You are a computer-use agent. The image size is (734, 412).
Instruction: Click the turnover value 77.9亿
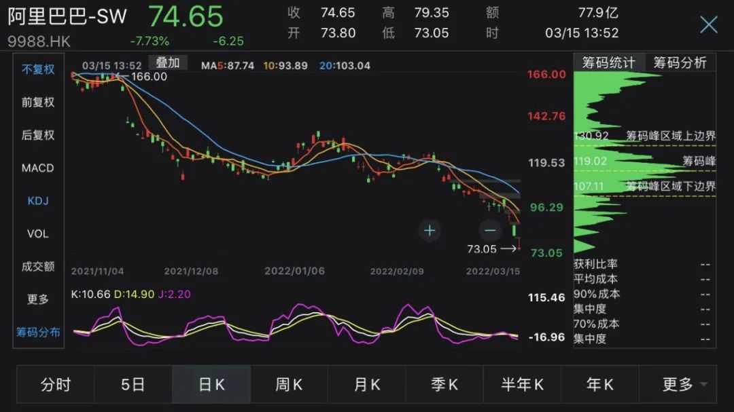pos(598,13)
